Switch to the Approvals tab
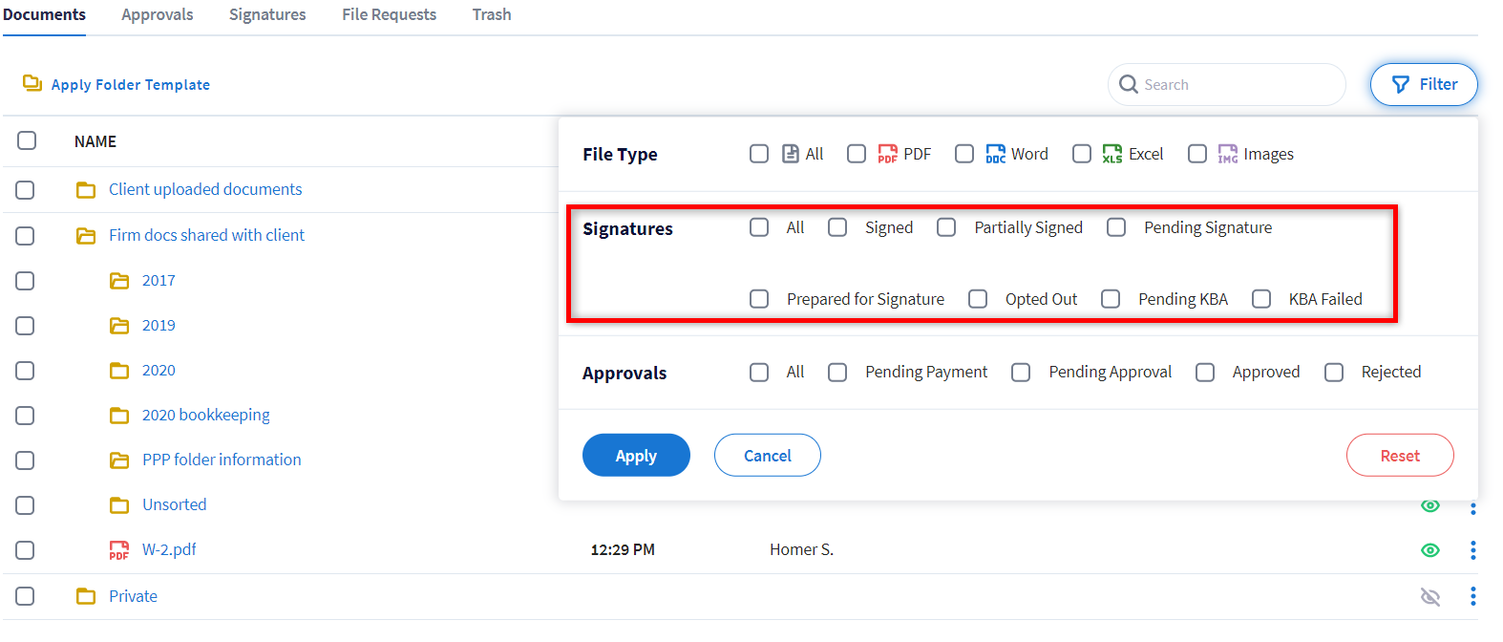The width and height of the screenshot is (1503, 642). coord(157,14)
